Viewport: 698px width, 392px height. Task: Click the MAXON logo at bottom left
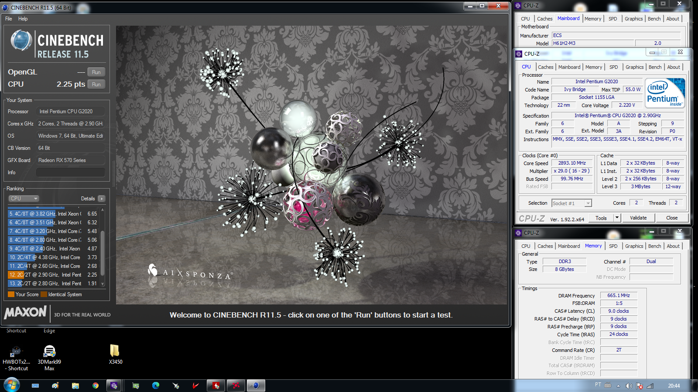click(25, 312)
